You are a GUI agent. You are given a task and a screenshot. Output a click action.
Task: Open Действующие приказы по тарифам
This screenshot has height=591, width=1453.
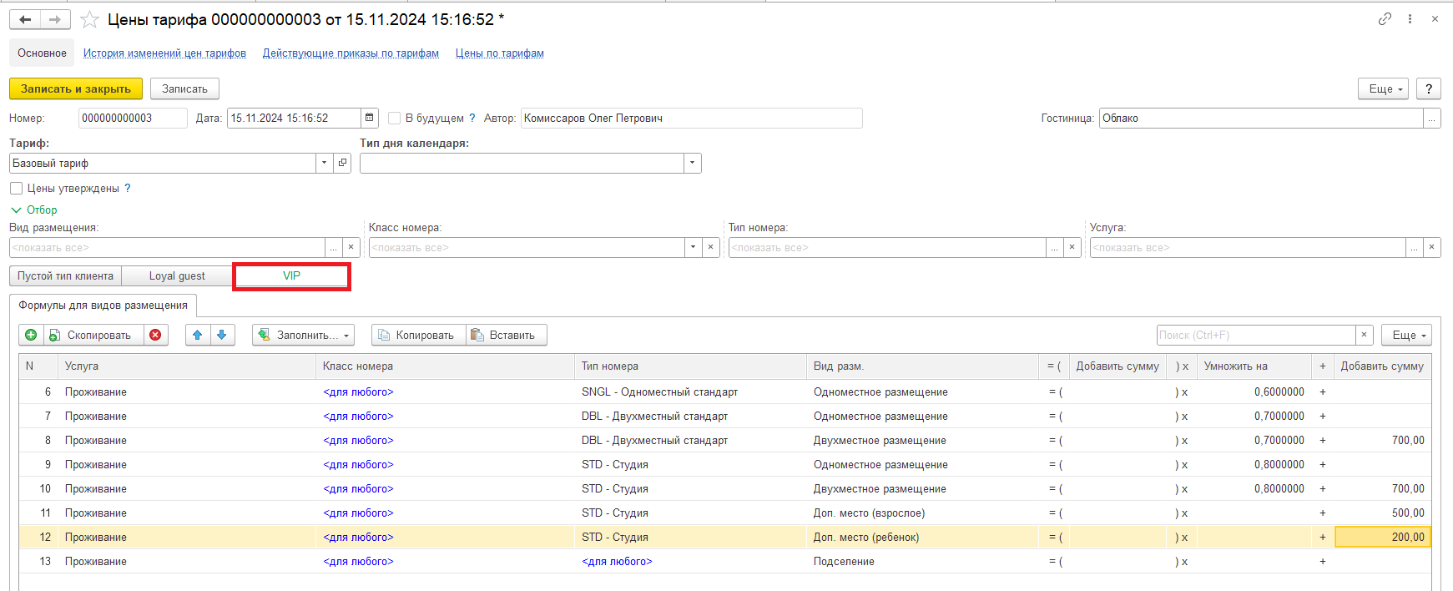351,53
